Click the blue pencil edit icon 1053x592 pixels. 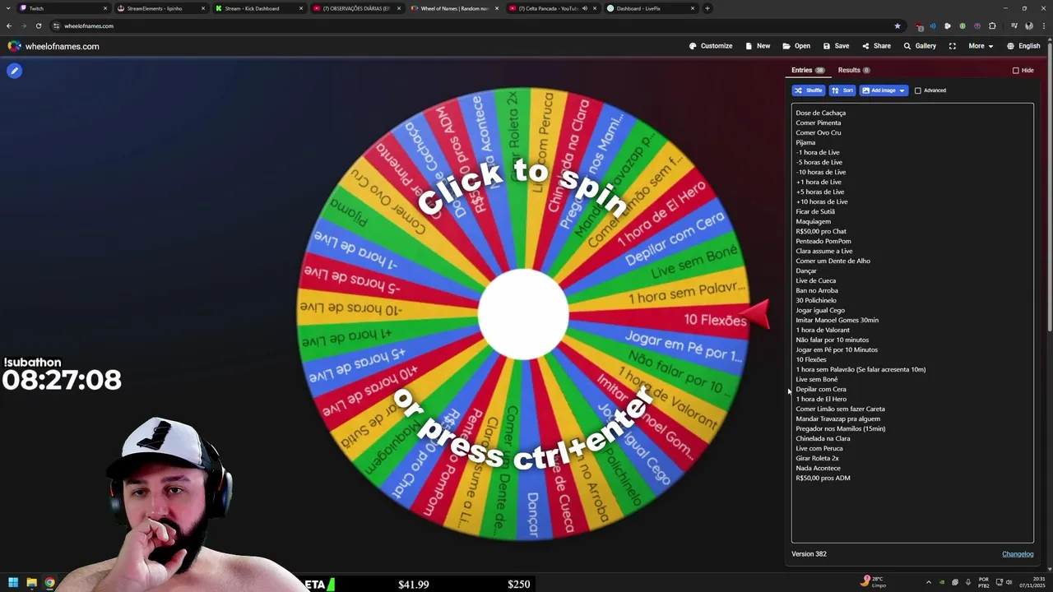14,71
